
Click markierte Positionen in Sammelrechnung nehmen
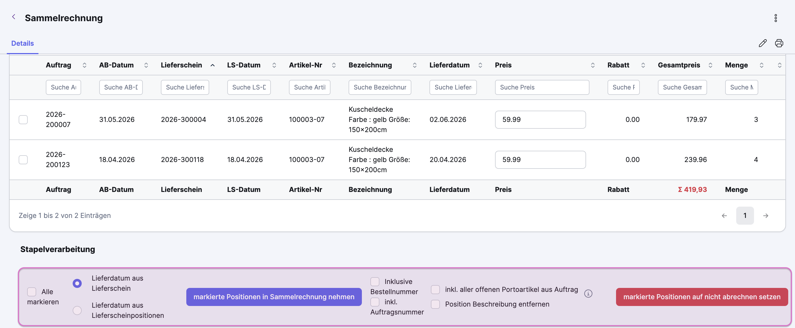click(274, 297)
